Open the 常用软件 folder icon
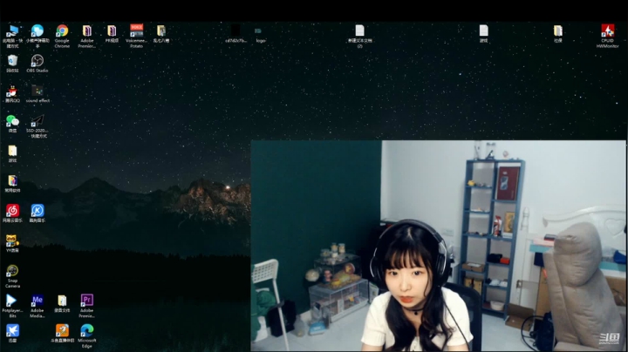The height and width of the screenshot is (352, 628). click(12, 181)
